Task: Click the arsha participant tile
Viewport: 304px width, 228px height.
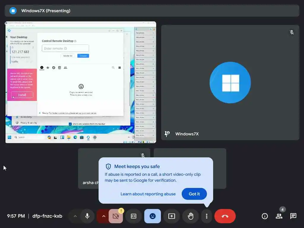Action: [x=114, y=168]
